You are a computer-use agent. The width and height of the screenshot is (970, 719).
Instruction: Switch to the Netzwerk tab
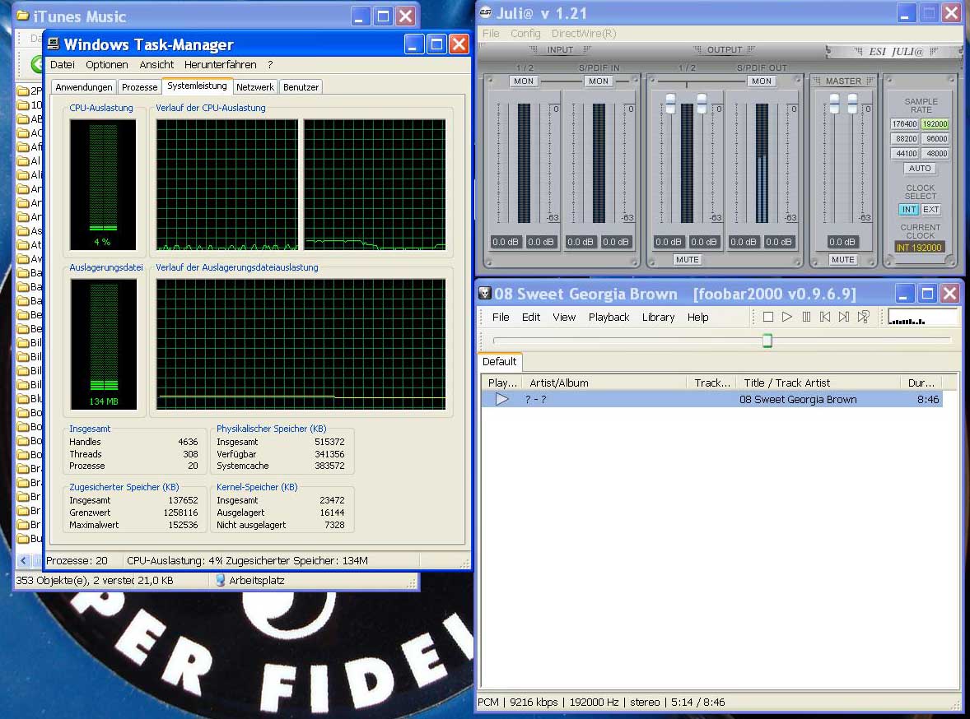[255, 87]
